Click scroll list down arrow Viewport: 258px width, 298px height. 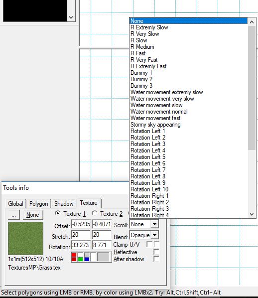point(252,214)
